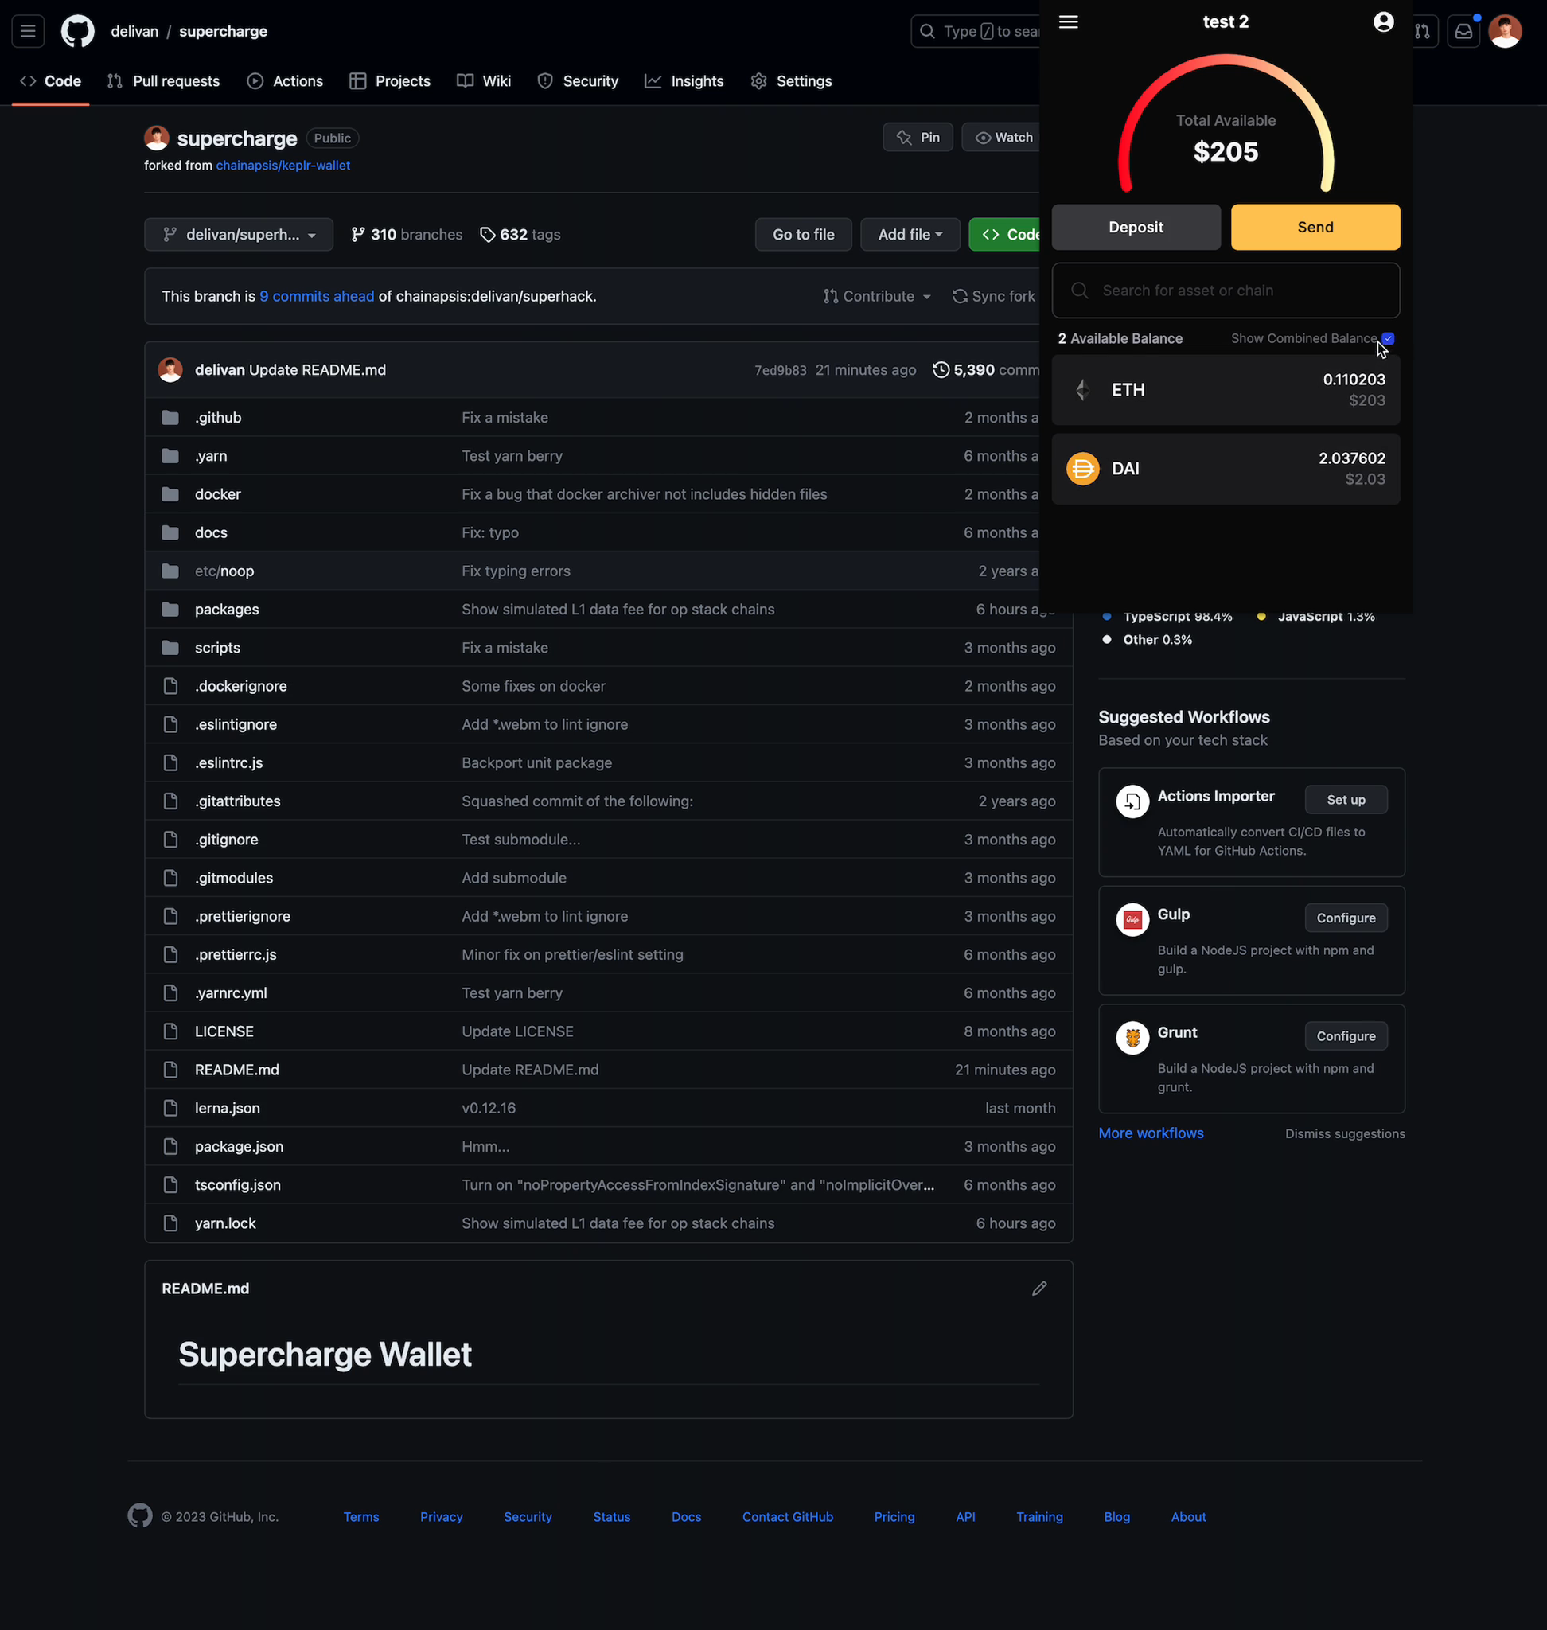
Task: Click delivan's avatar in latest commit row
Action: coord(171,369)
